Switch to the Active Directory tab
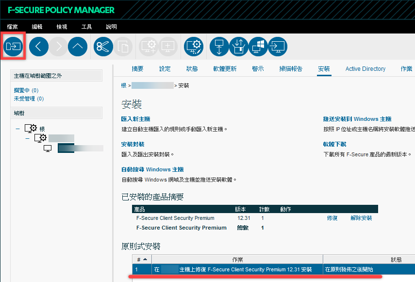Viewport: 415px width, 282px height. [365, 69]
